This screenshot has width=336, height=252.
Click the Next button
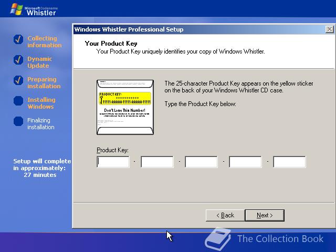click(265, 215)
